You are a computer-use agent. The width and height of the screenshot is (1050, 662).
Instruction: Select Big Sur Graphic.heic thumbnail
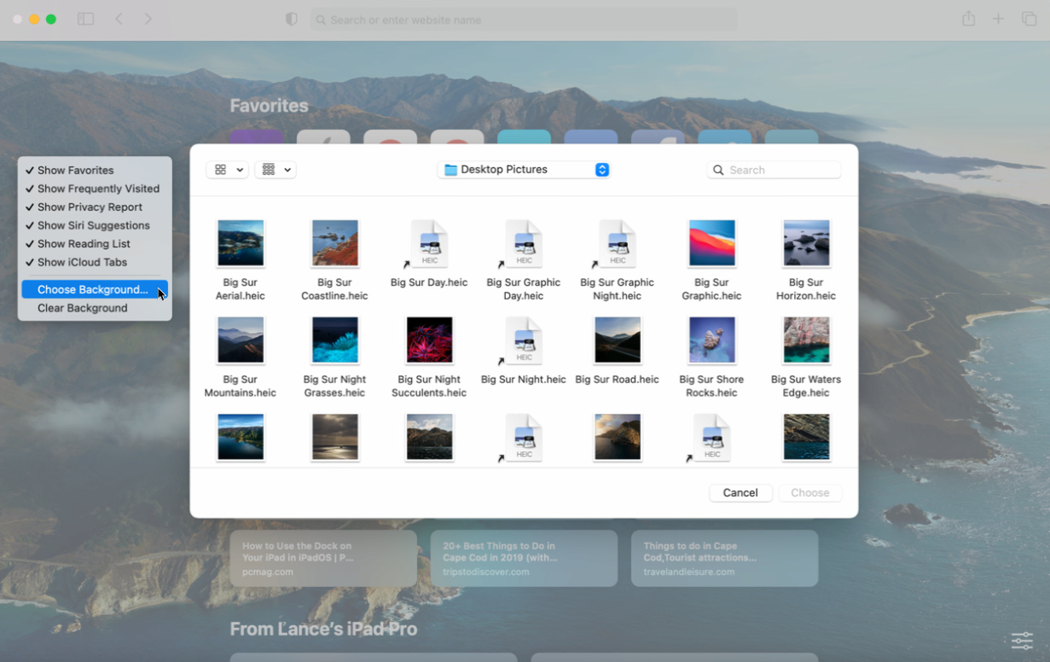point(711,243)
